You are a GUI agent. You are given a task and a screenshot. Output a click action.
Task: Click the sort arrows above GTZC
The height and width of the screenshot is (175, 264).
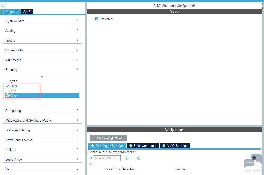(x=42, y=77)
